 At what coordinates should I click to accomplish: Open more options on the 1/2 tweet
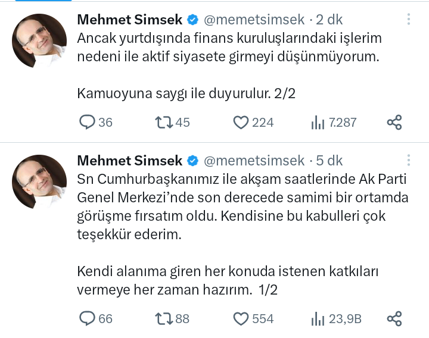pos(409,160)
